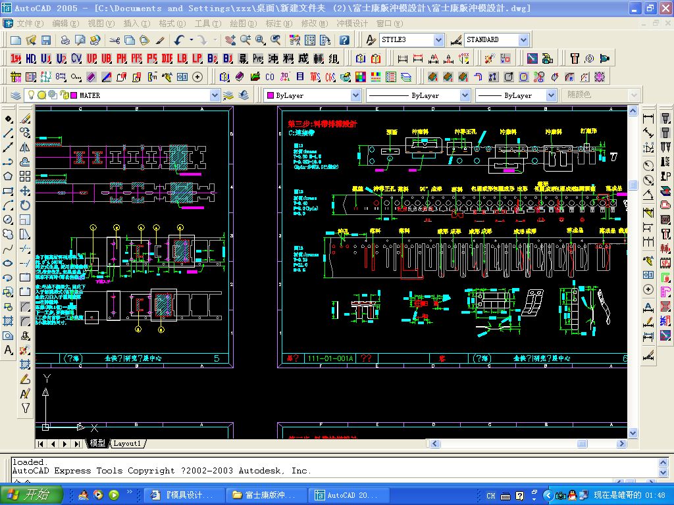The width and height of the screenshot is (674, 505).
Task: Open the 编辑(E) menu
Action: click(65, 24)
